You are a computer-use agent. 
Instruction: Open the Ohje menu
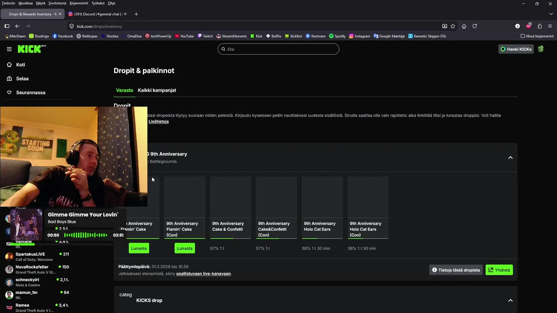point(111,3)
